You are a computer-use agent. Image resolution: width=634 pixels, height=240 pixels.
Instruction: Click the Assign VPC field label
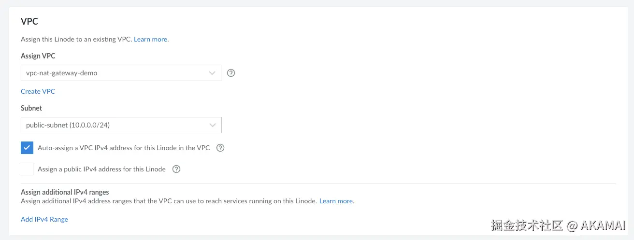pos(38,56)
